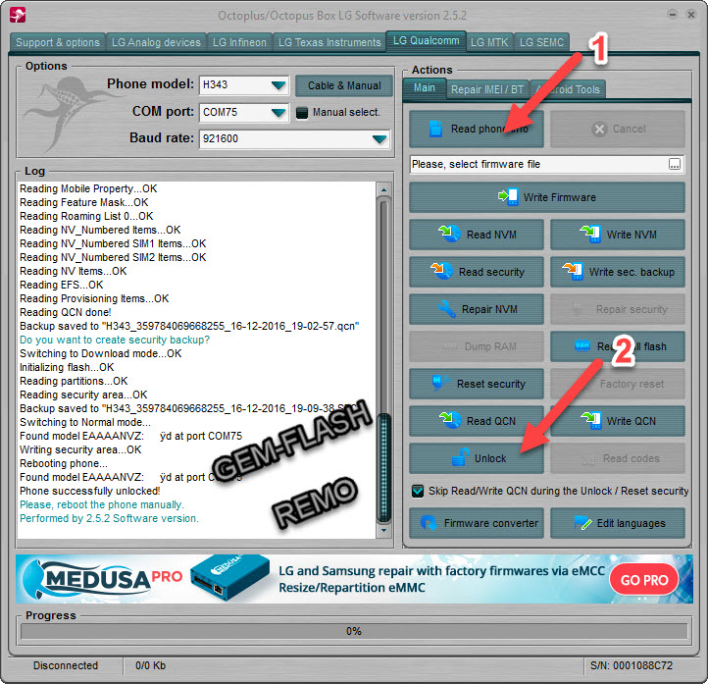Open the Repair IMEI / BT tab
The image size is (708, 684).
coord(487,89)
